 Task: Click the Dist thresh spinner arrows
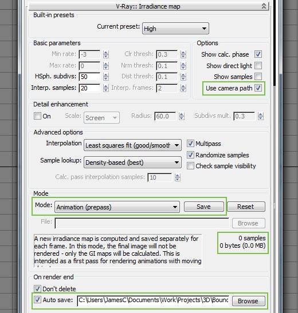(x=183, y=77)
